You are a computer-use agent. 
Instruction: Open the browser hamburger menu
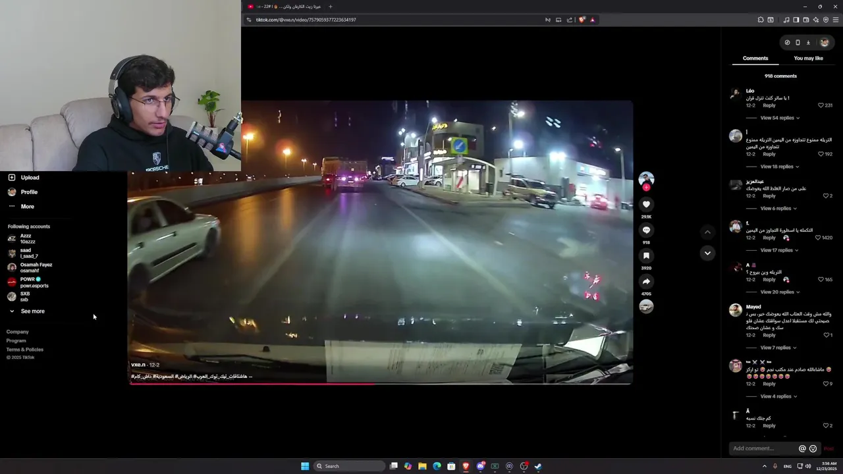836,20
